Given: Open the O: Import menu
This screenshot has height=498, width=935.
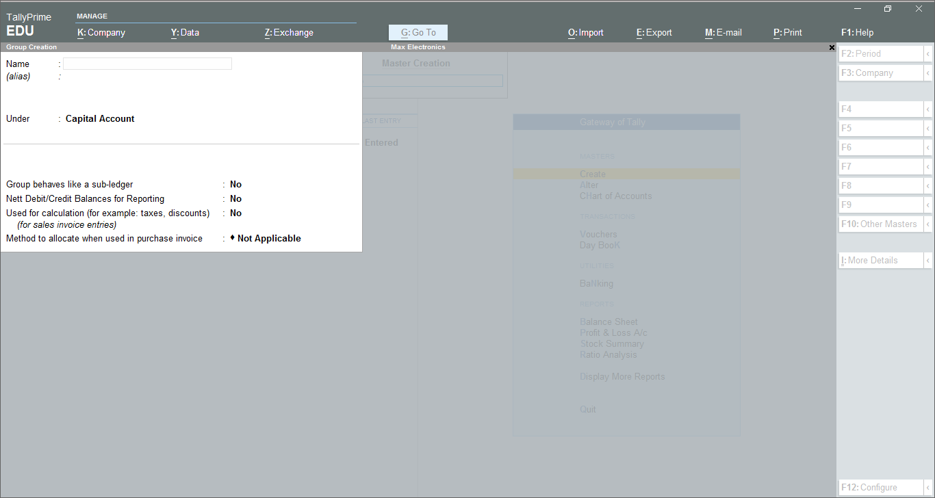Looking at the screenshot, I should pos(586,32).
